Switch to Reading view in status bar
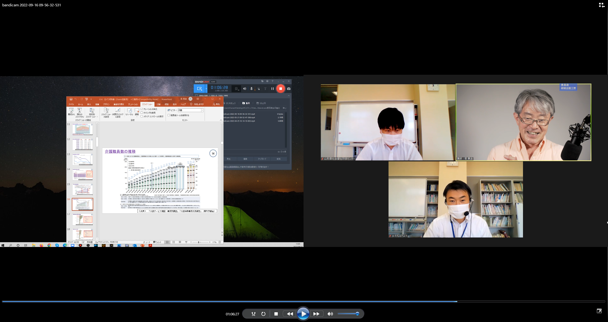Screen dimensions: 608x322 tap(180, 242)
